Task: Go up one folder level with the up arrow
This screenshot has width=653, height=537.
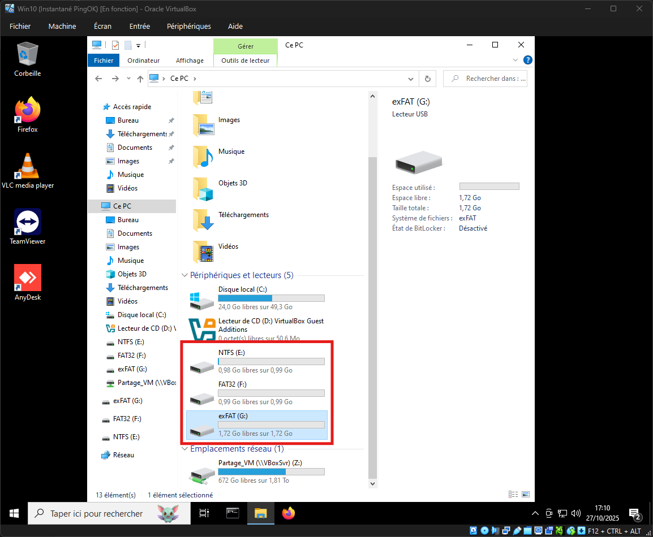Action: (140, 79)
